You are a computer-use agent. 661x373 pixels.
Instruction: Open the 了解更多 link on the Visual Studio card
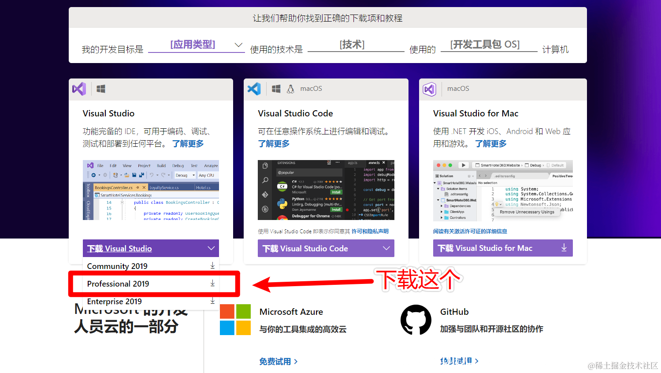tap(188, 143)
